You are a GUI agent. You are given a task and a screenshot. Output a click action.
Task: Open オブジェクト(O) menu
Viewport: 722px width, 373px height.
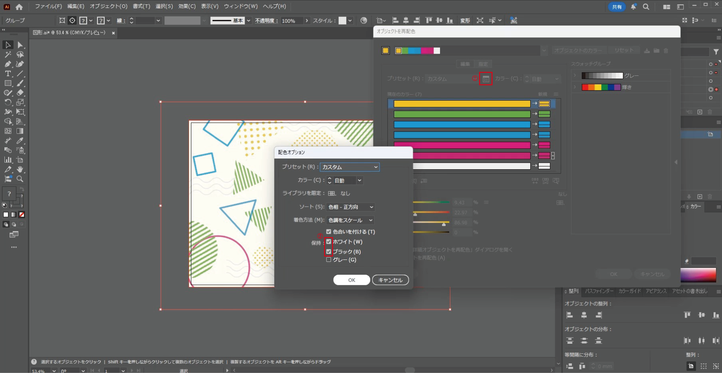[x=108, y=6]
